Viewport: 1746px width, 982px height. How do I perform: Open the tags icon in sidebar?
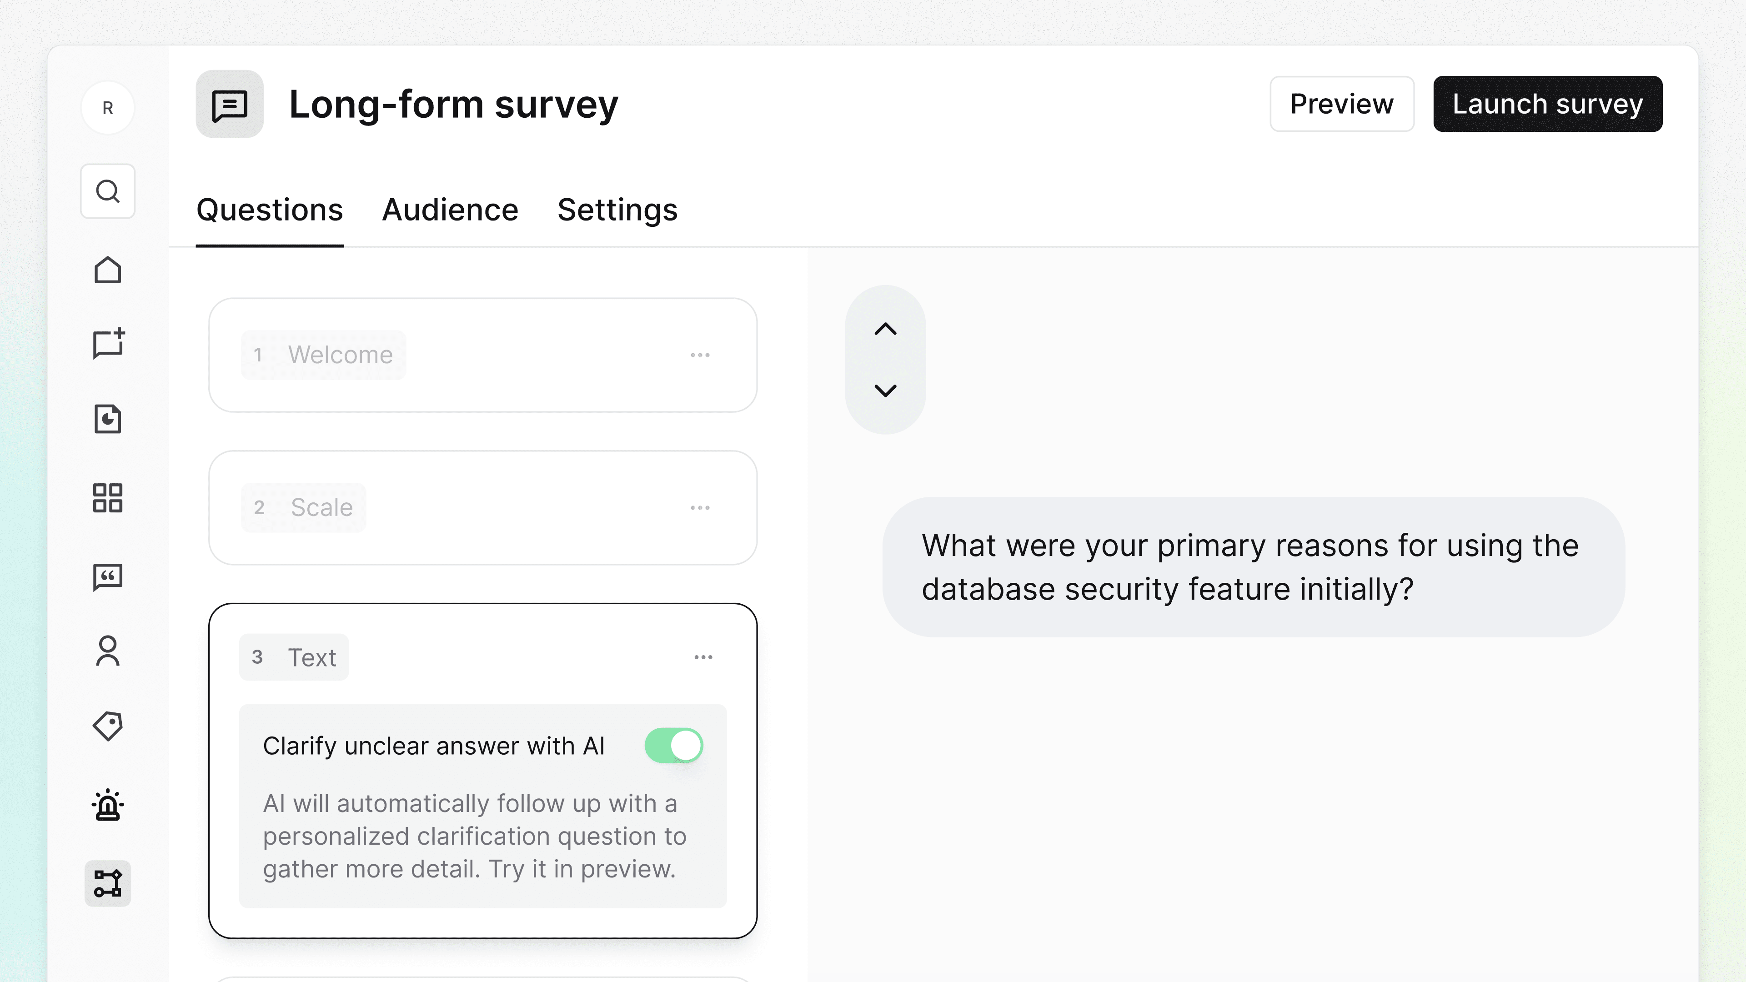coord(107,726)
